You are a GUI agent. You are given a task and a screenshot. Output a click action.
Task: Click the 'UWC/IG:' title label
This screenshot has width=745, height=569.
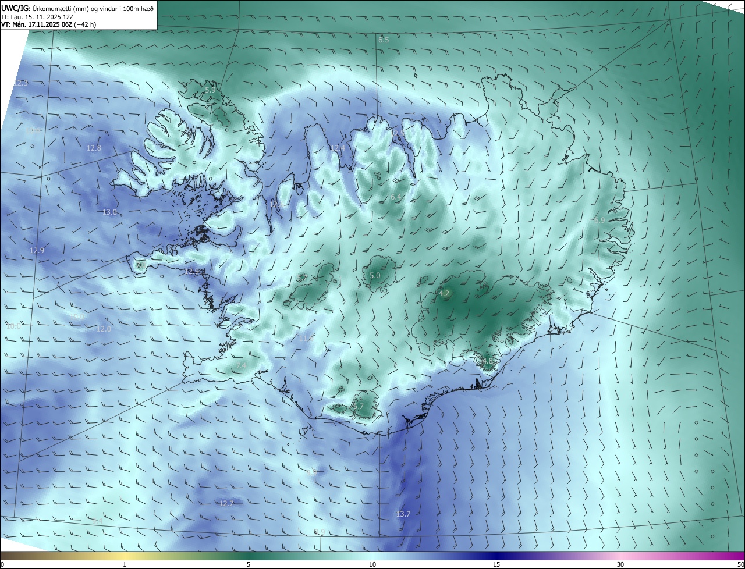(x=16, y=8)
